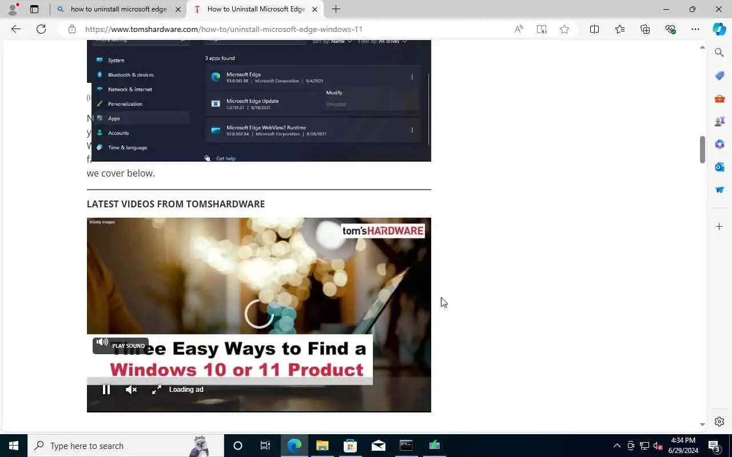Open Read aloud in address bar
This screenshot has width=732, height=457.
519,29
